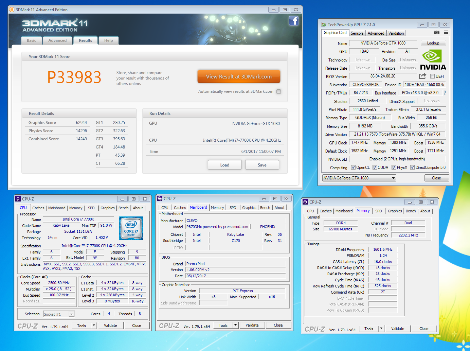Click the Intel Core i7 badge

click(x=131, y=228)
